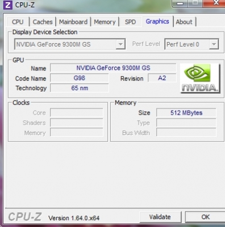Image resolution: width=225 pixels, height=227 pixels.
Task: Click the Revision label
Action: pos(132,78)
